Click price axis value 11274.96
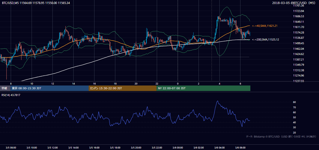 coord(299,75)
